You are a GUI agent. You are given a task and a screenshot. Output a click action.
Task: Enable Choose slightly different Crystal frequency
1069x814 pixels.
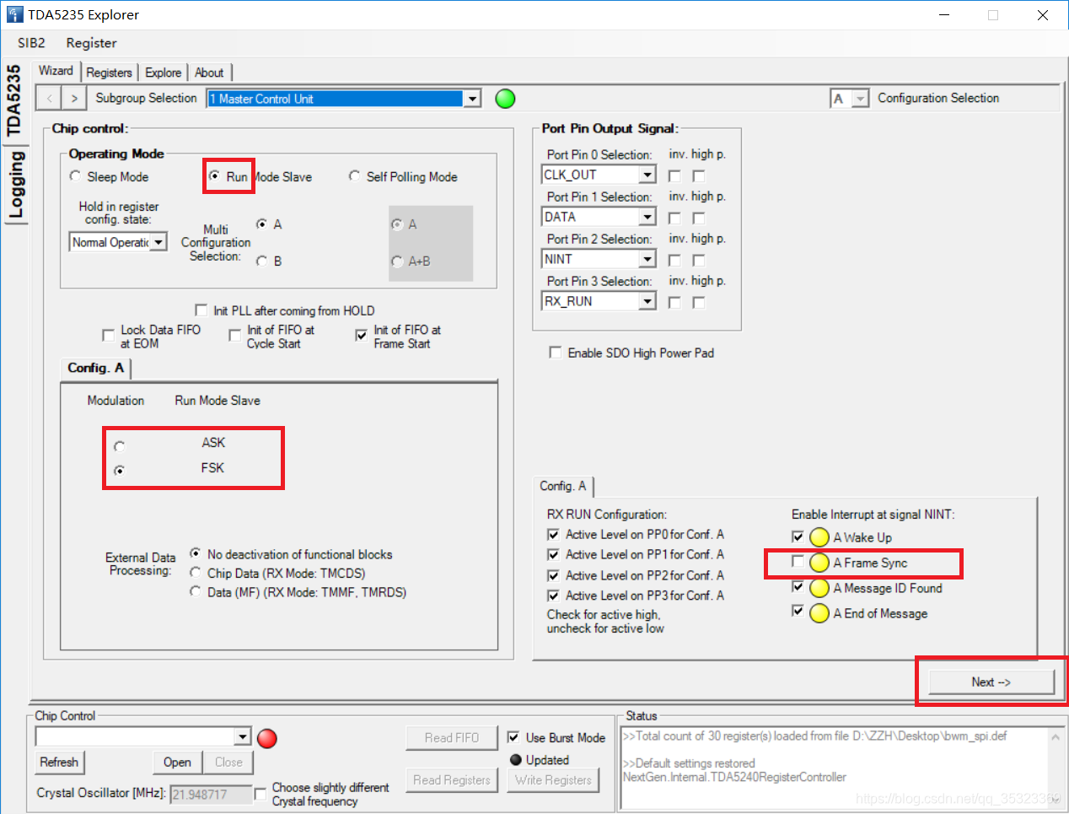260,792
